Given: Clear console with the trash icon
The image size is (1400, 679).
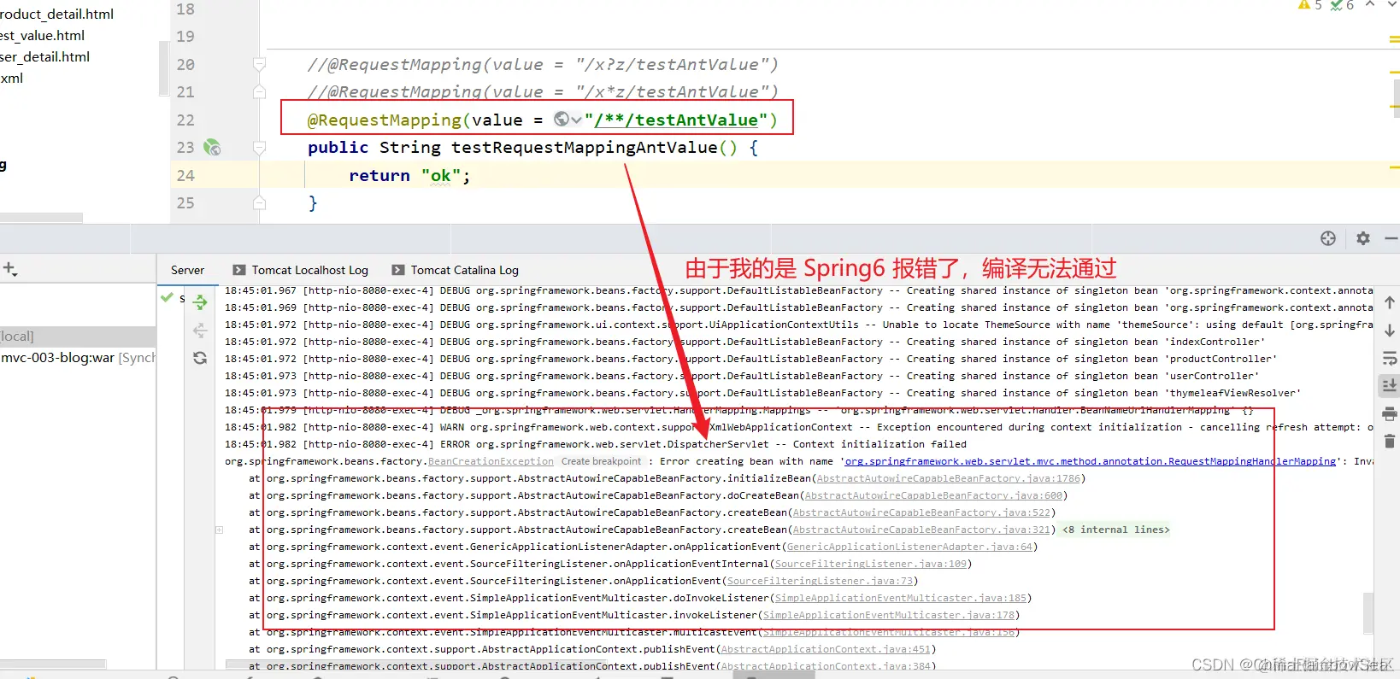Looking at the screenshot, I should 1390,442.
